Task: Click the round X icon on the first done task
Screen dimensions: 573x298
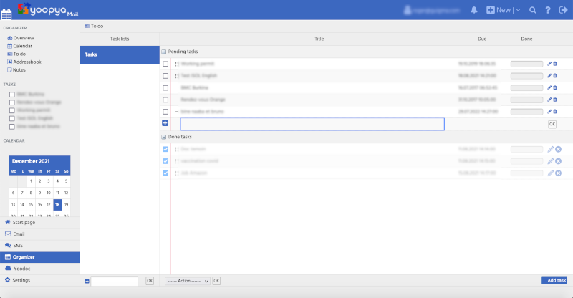Action: tap(558, 149)
